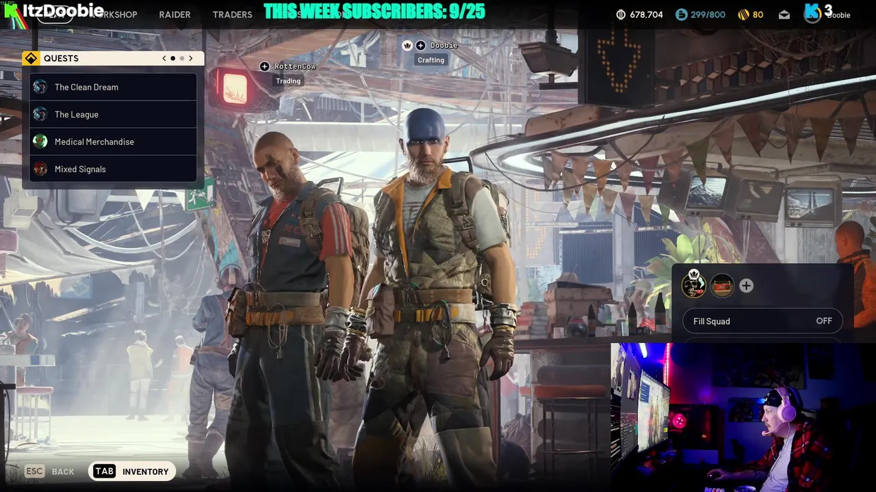Select second quests page dot
Screen dimensions: 876x492
tap(182, 58)
